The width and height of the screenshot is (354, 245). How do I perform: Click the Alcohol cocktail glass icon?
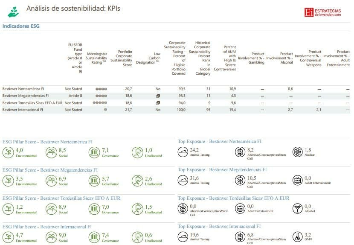pyautogui.click(x=297, y=209)
